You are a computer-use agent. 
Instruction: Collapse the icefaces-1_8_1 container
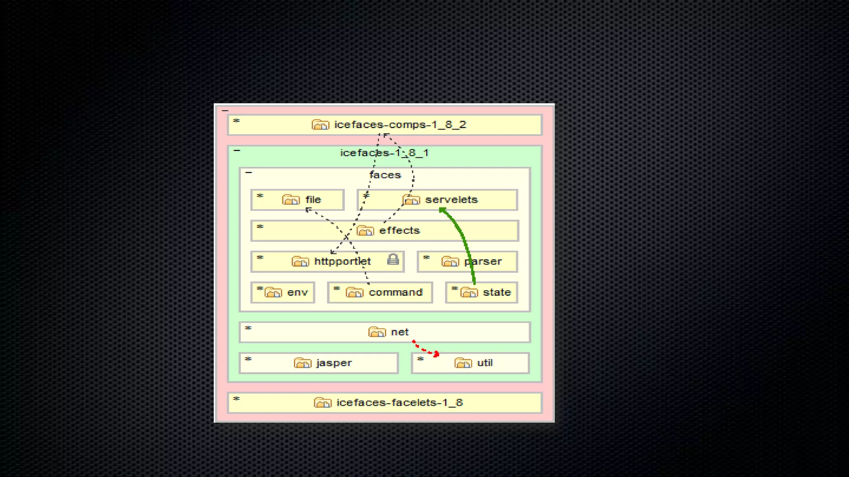(237, 151)
